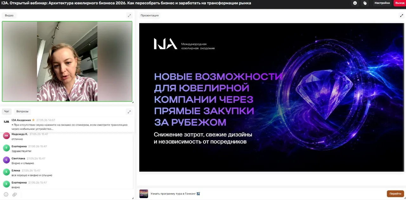The image size is (406, 200).
Task: Click the name Елена in chat
Action: pyautogui.click(x=16, y=170)
